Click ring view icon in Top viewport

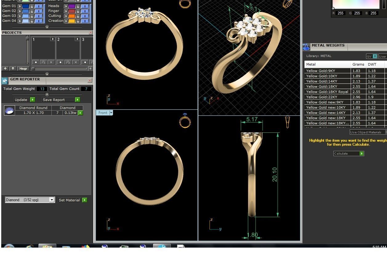[x=185, y=4]
